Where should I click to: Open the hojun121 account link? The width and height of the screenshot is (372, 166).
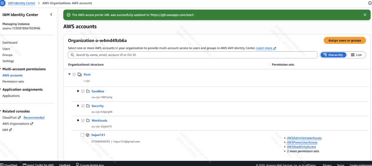[x=98, y=135]
